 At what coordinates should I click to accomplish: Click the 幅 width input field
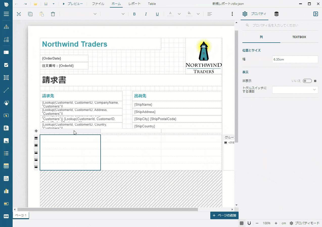tap(295, 59)
